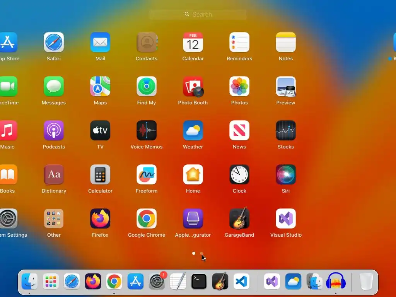Open purple Visual Studio in Dock
This screenshot has width=396, height=297.
click(x=272, y=282)
